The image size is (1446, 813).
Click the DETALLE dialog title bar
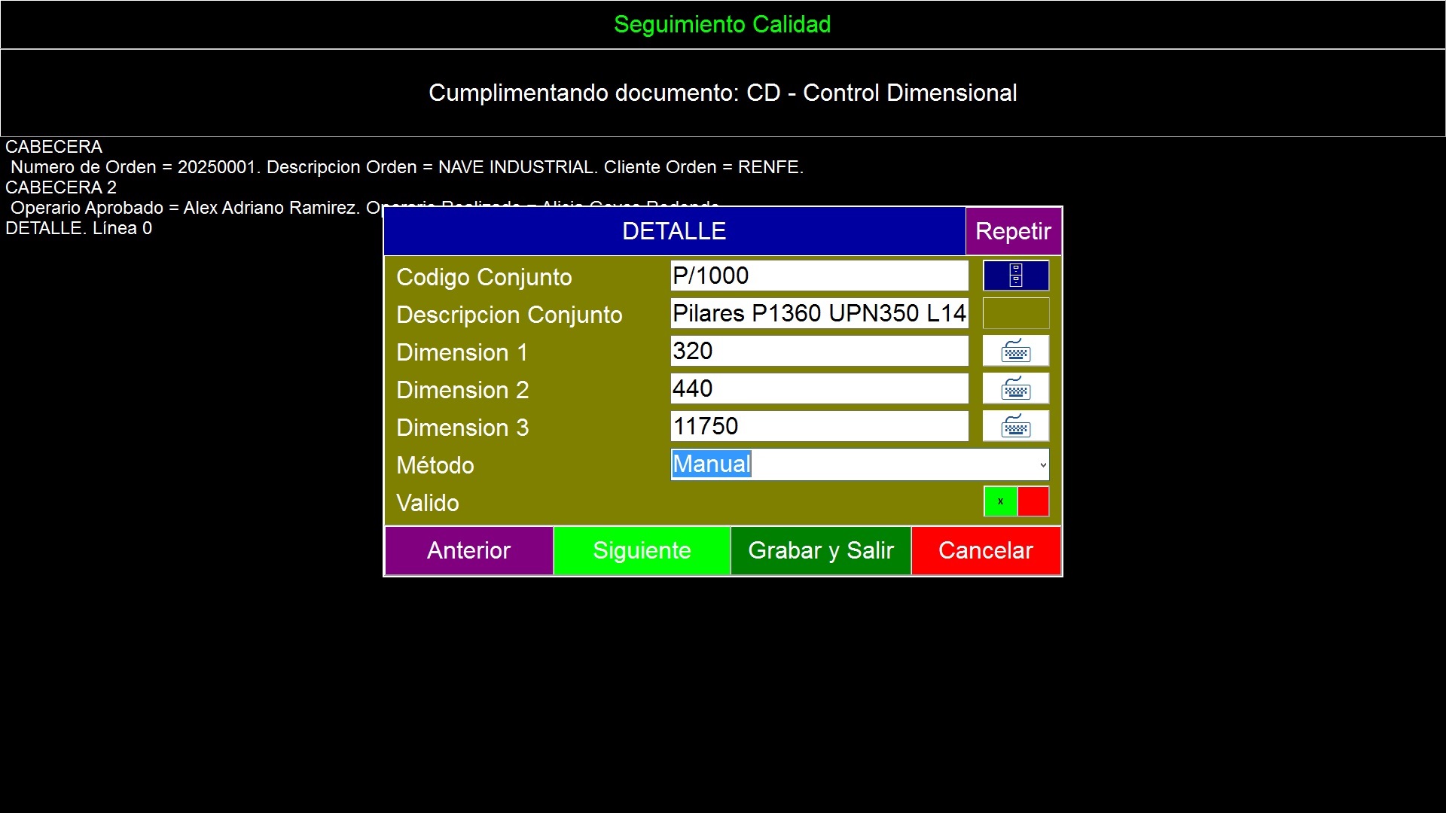point(674,231)
